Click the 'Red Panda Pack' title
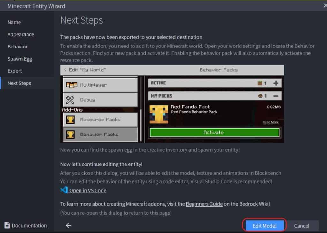Screen dimensions: 327x233 [x=190, y=106]
